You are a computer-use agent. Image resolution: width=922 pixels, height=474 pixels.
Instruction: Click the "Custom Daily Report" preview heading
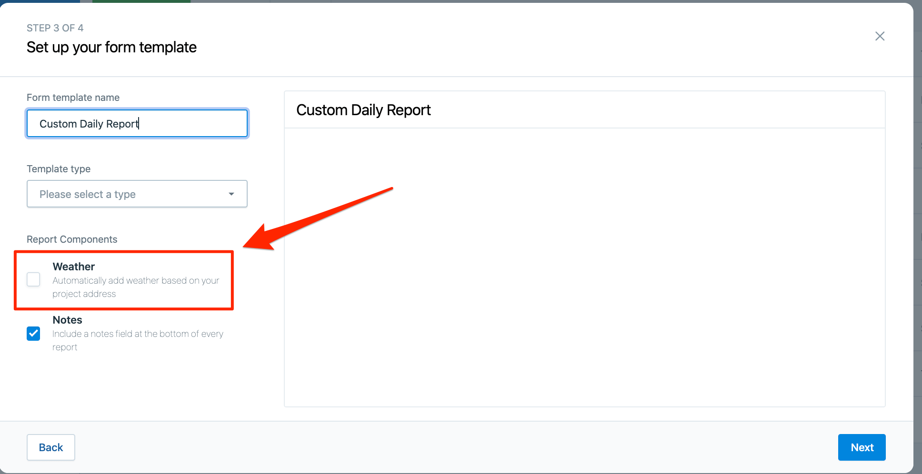(363, 110)
